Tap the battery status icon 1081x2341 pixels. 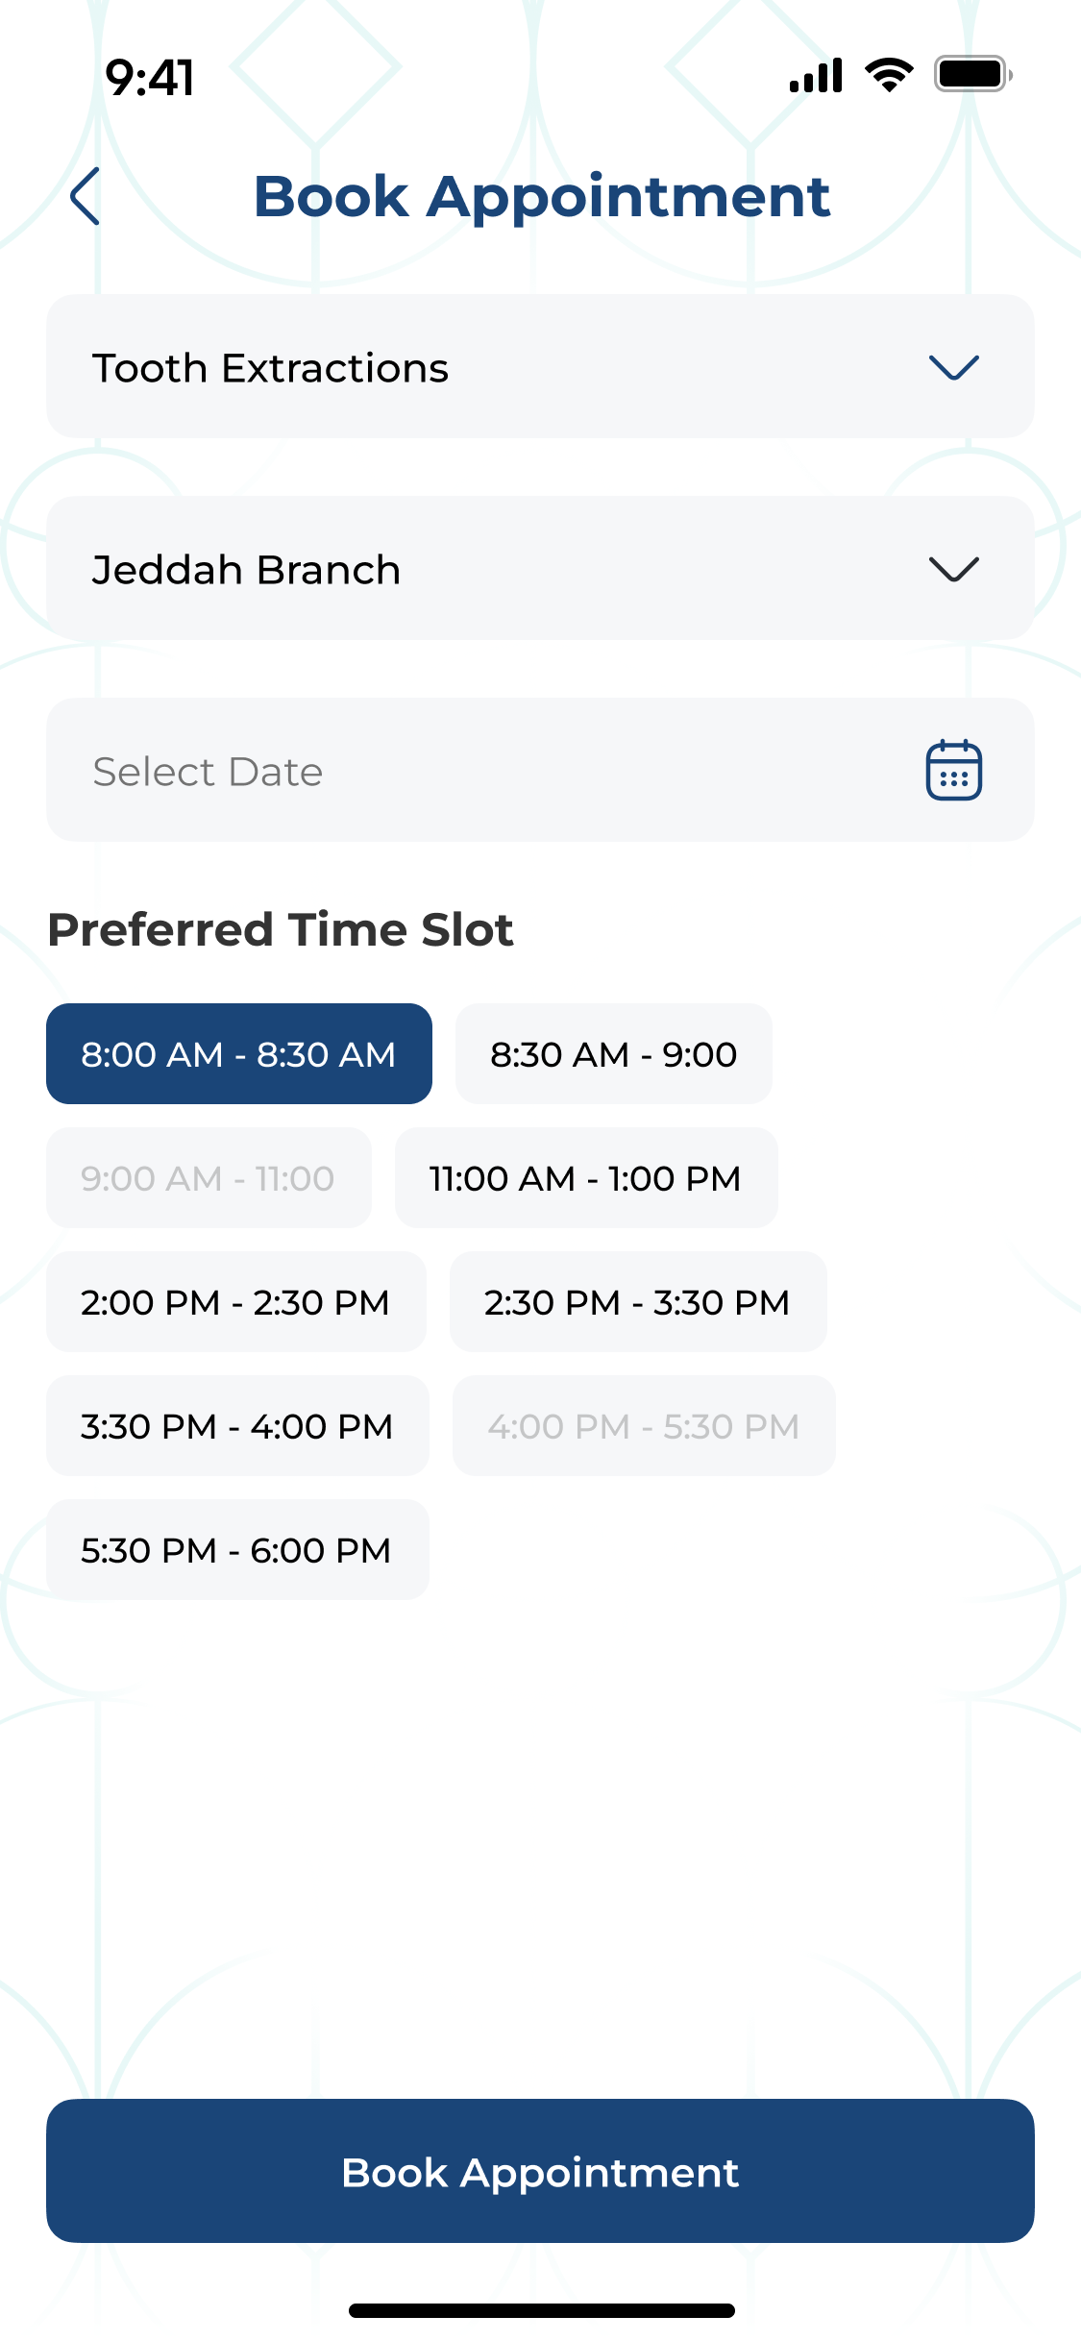coord(973,75)
